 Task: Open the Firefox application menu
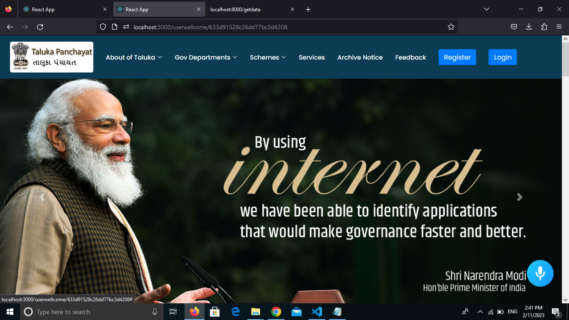[559, 27]
